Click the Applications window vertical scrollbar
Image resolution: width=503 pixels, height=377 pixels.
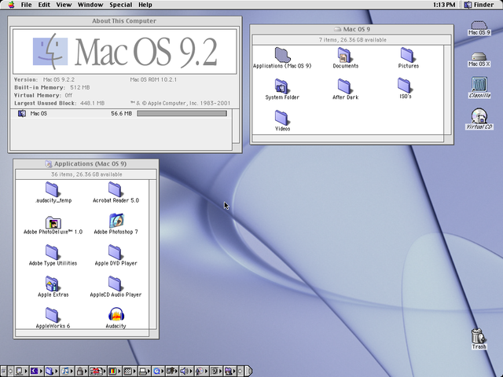click(152, 254)
